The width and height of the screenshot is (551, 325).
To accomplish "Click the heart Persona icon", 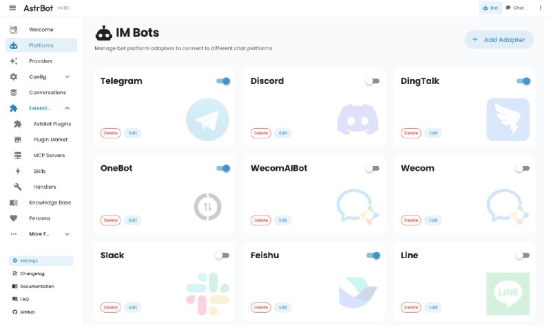I will point(13,218).
